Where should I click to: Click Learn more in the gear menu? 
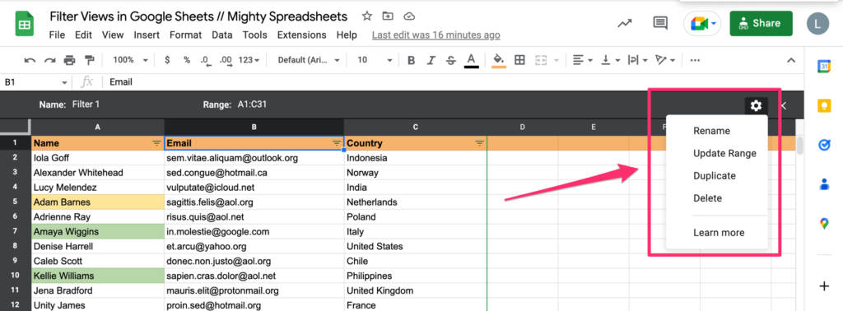(719, 233)
